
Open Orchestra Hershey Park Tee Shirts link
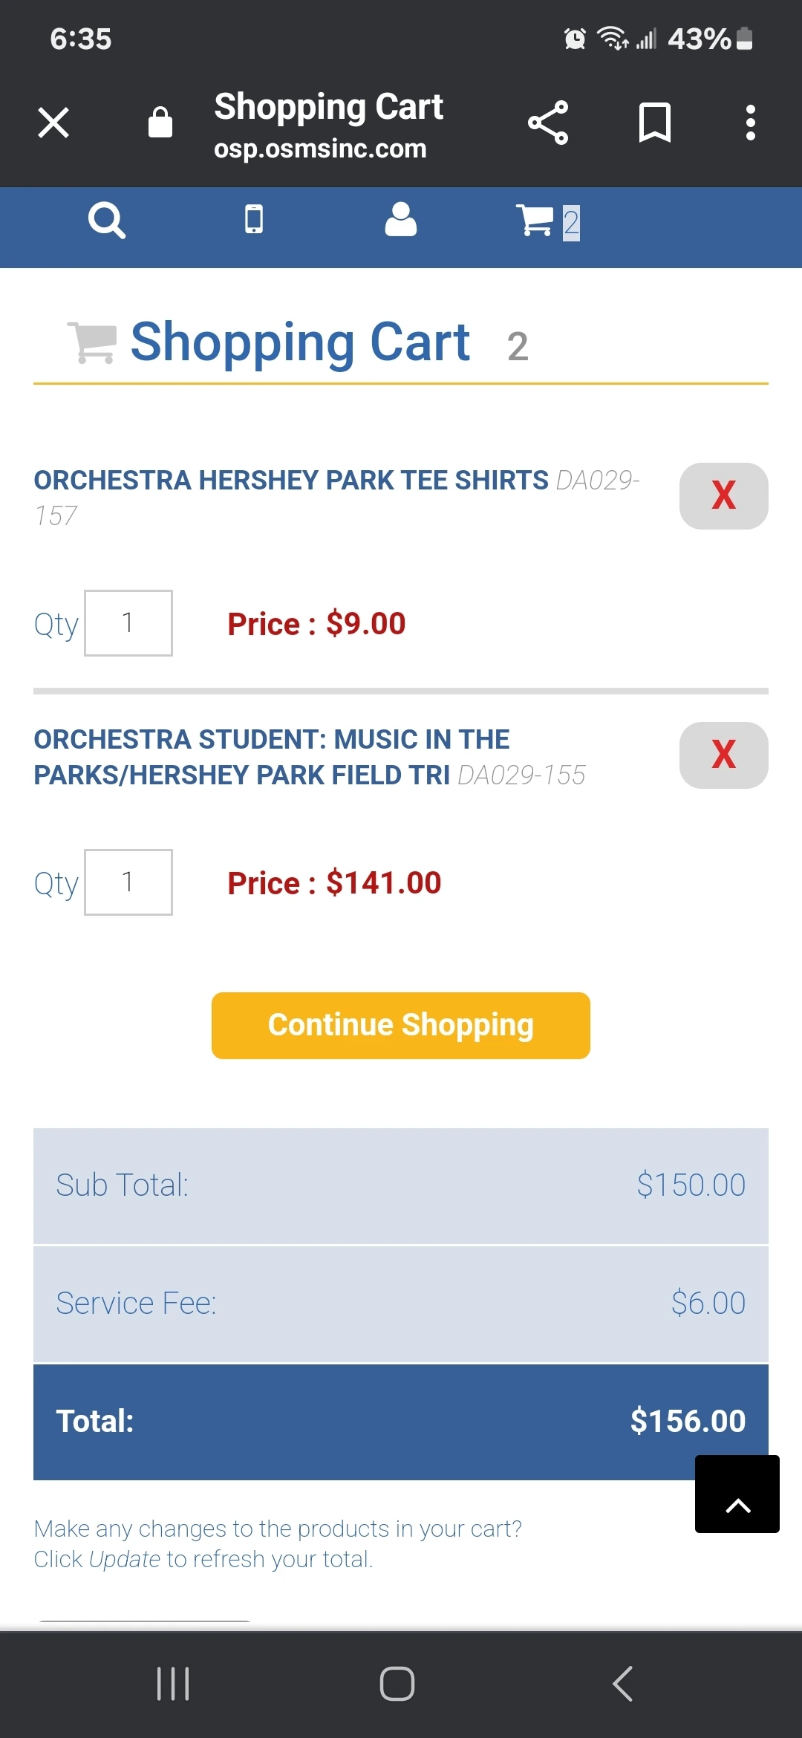click(291, 481)
